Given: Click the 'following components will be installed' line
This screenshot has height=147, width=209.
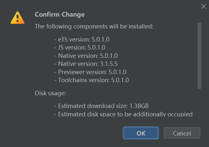Looking at the screenshot, I should (94, 26).
